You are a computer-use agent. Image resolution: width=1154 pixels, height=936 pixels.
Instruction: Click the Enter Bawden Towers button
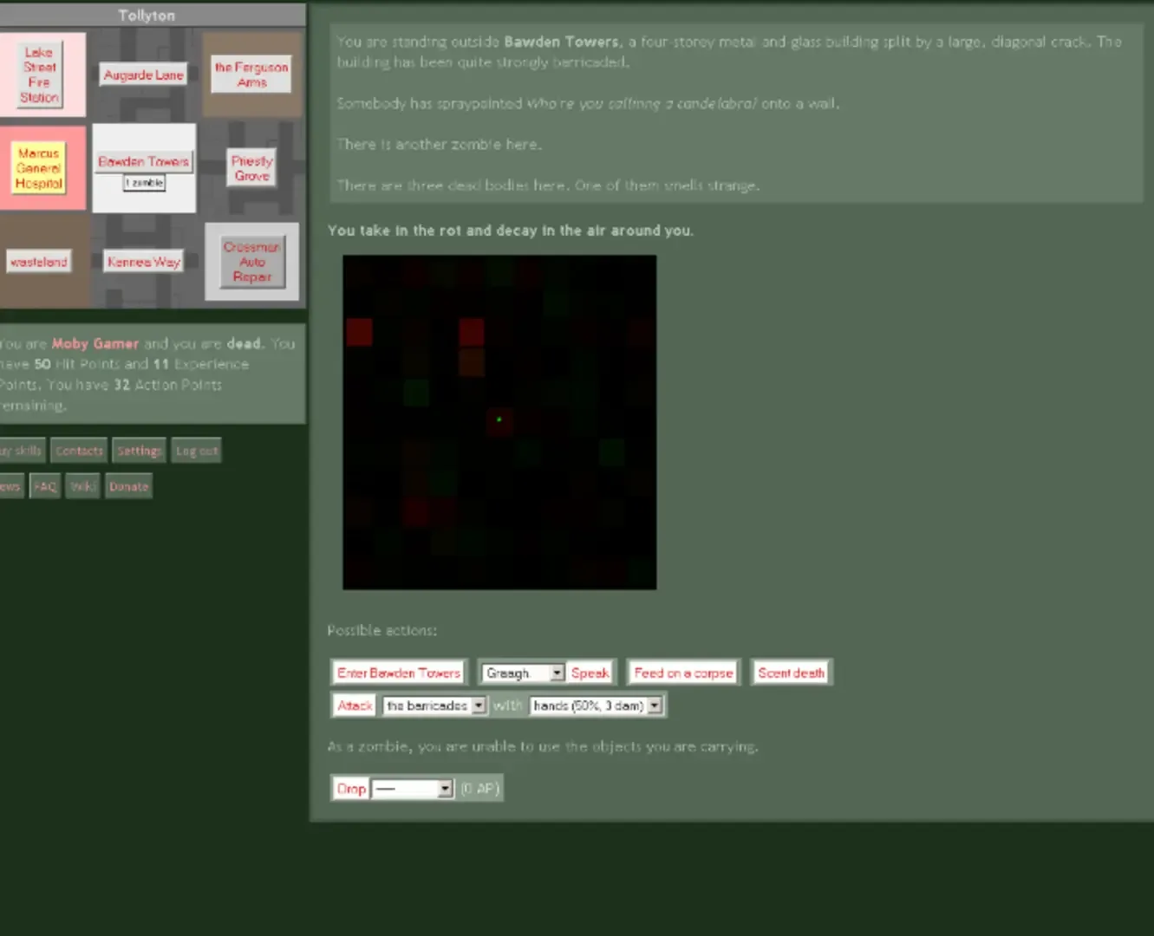pos(397,672)
